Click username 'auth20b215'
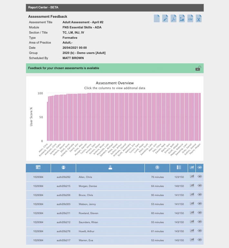 (64, 186)
